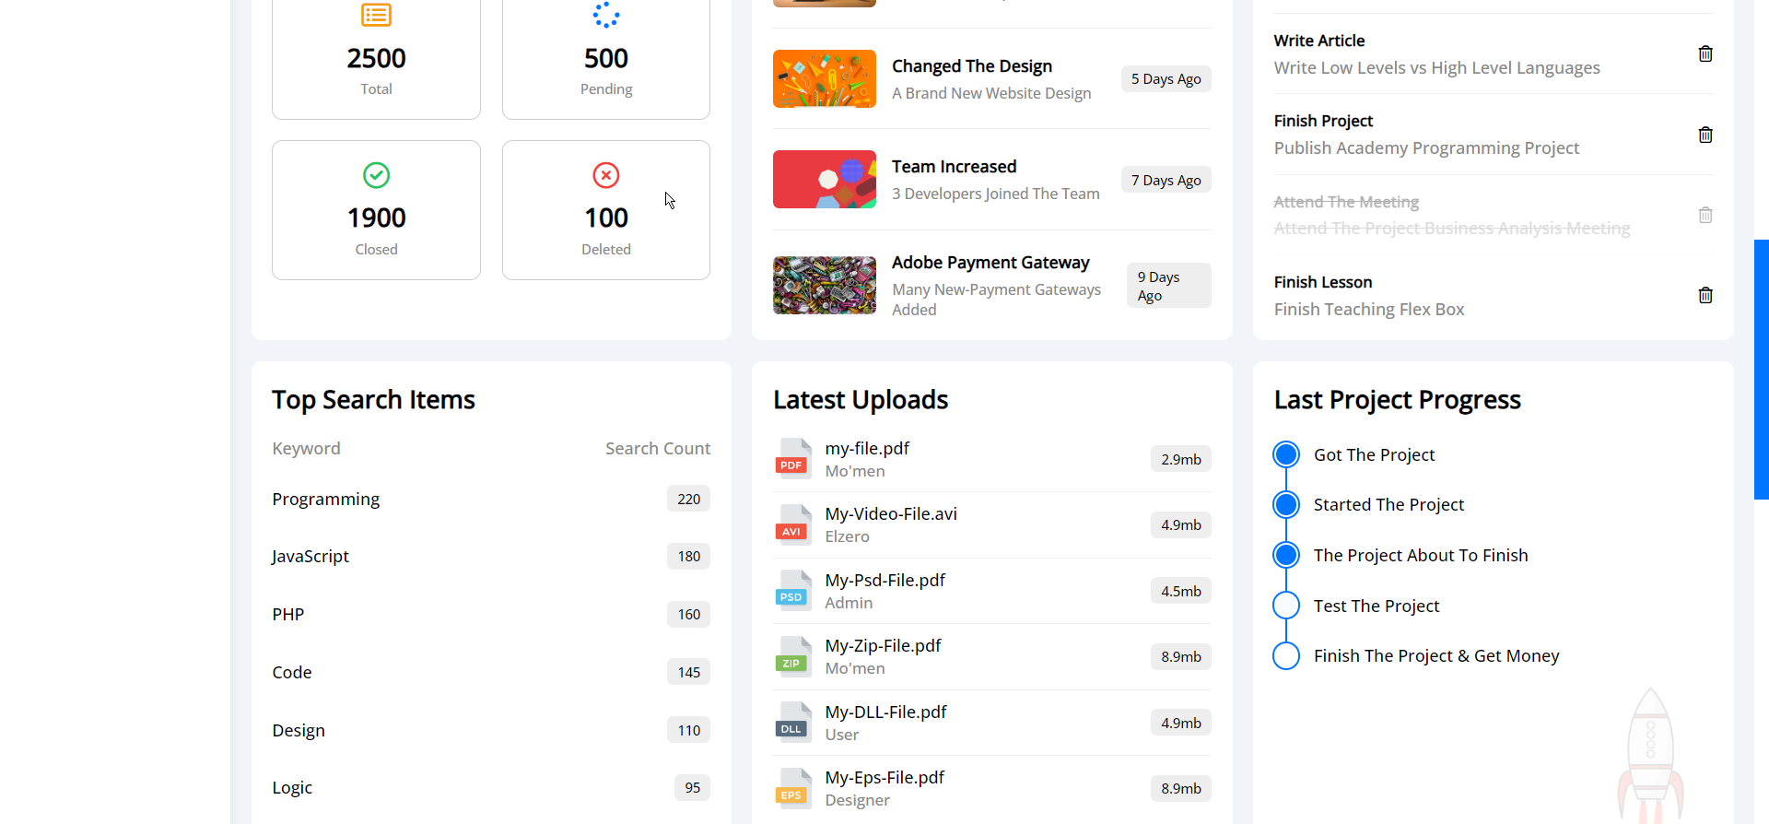
Task: Click the Programming search count badge 220
Action: tap(688, 500)
